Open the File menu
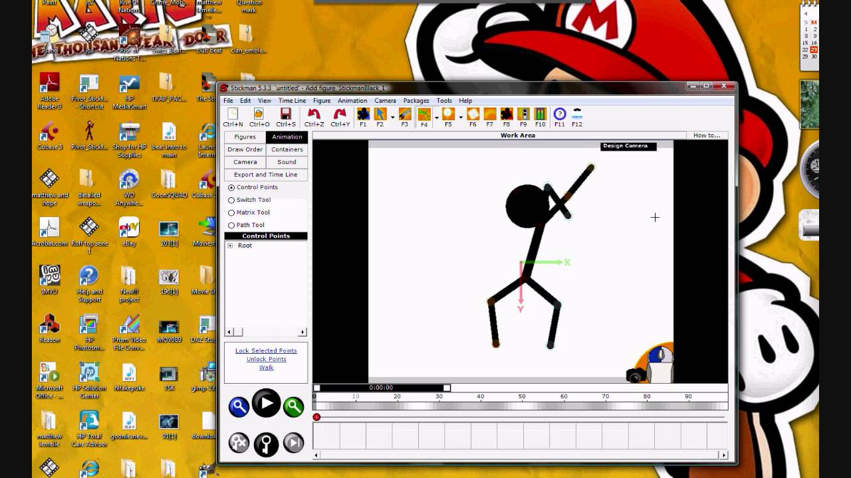This screenshot has width=851, height=478. point(228,101)
